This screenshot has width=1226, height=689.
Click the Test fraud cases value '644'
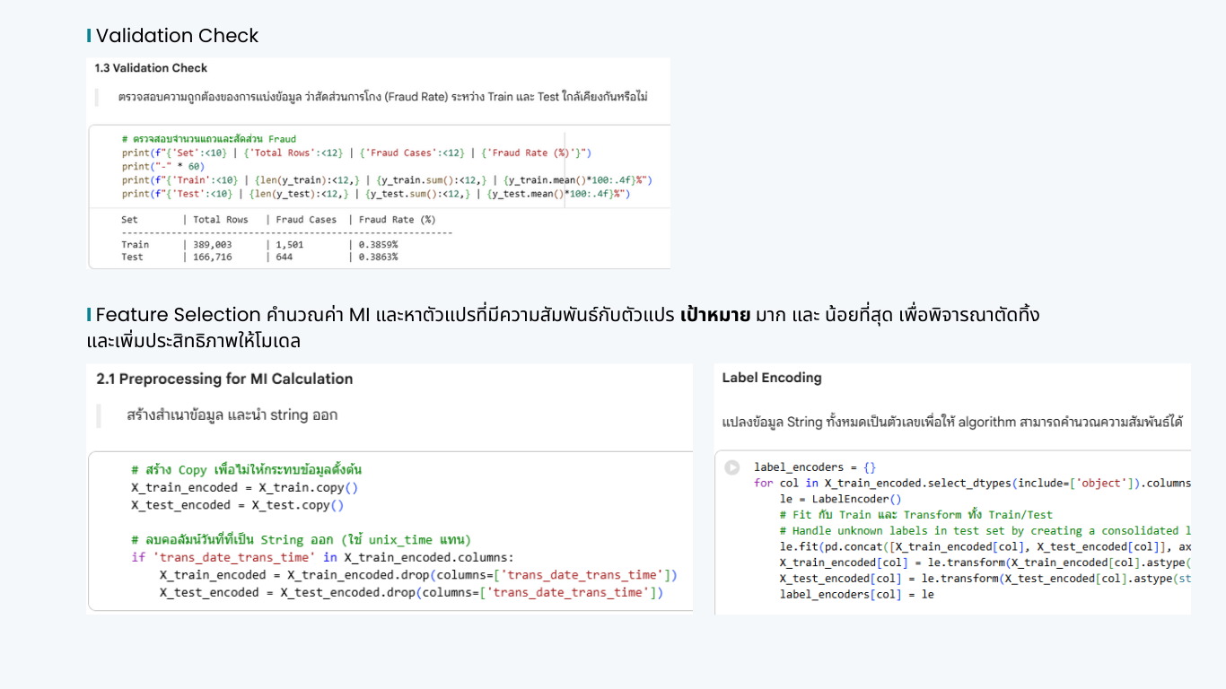[x=285, y=257]
